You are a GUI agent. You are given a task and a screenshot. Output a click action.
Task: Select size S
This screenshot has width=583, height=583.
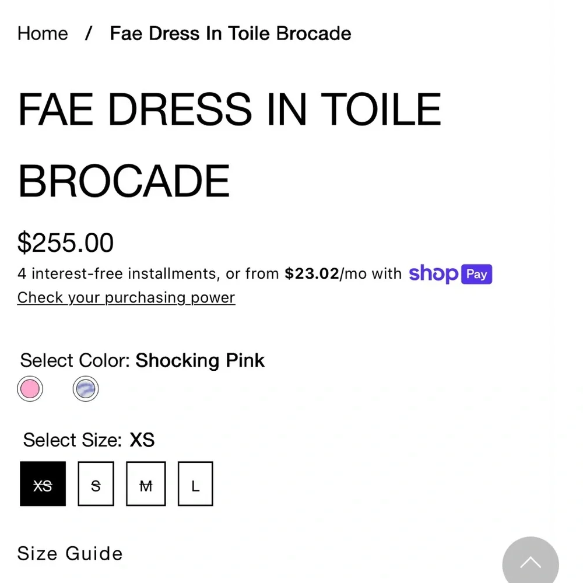point(95,483)
